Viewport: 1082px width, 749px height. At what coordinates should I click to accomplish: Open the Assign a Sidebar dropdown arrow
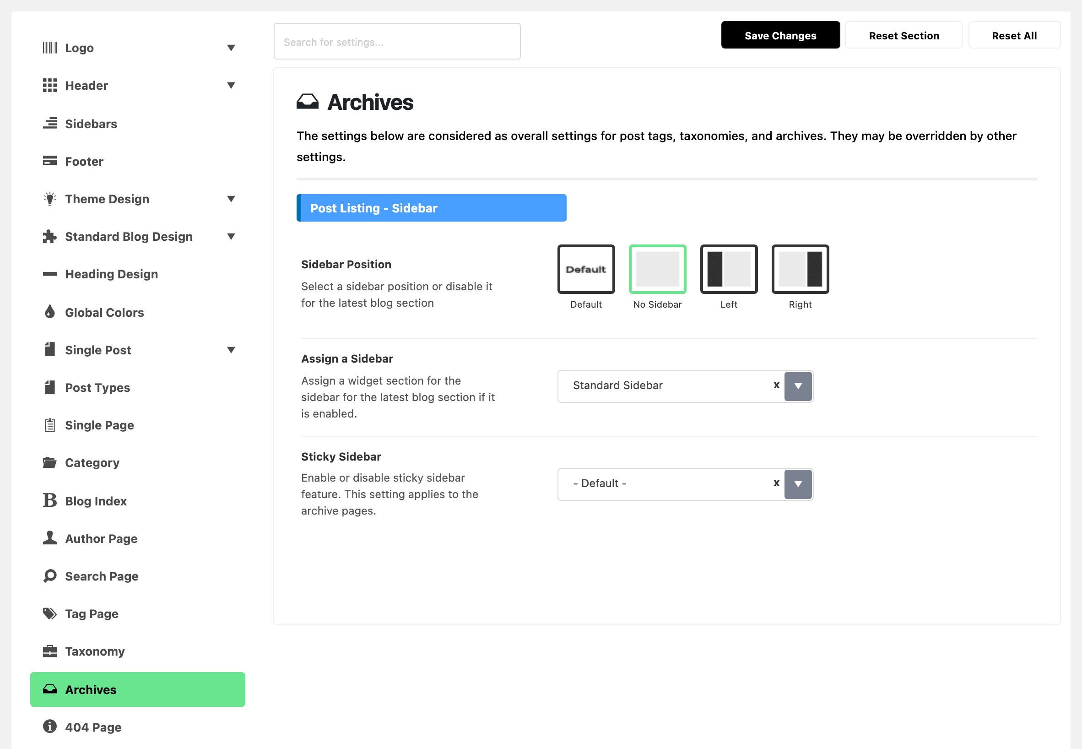798,386
